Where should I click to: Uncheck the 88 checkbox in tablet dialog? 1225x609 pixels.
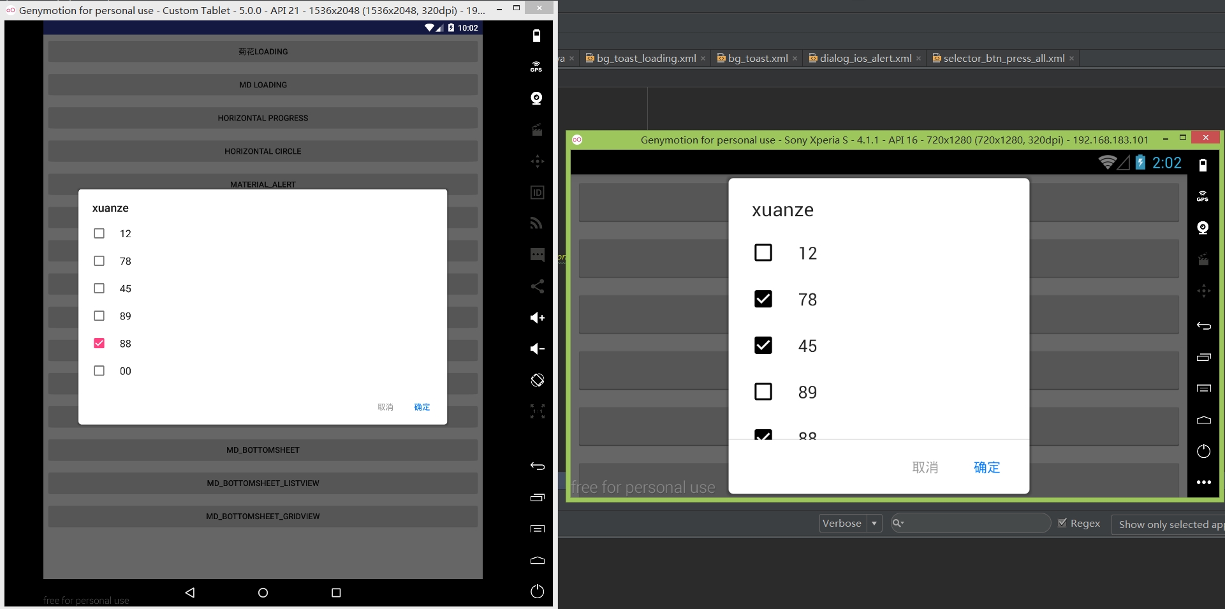pos(99,343)
